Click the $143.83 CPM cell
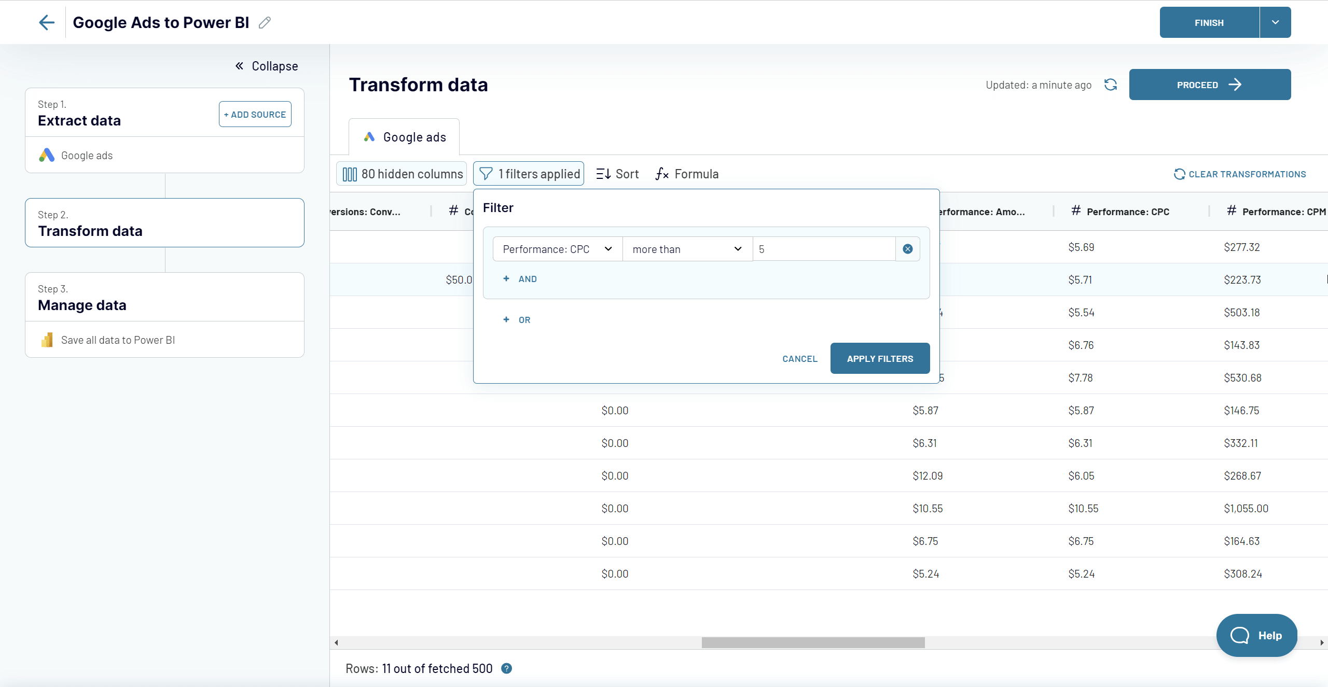The image size is (1328, 687). pyautogui.click(x=1241, y=345)
